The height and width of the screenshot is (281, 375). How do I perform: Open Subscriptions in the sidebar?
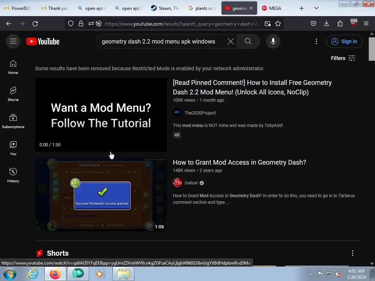click(13, 121)
